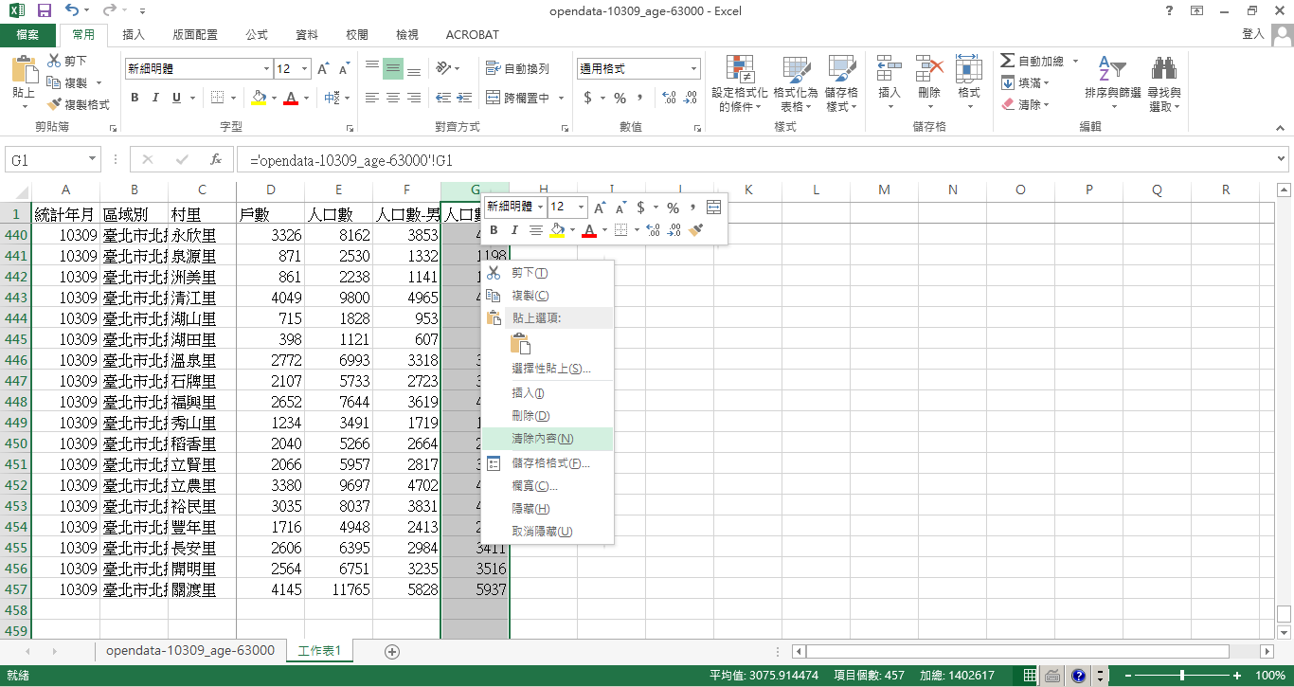The height and width of the screenshot is (687, 1294).
Task: Toggle Bold in the ribbon font group
Action: pos(135,98)
